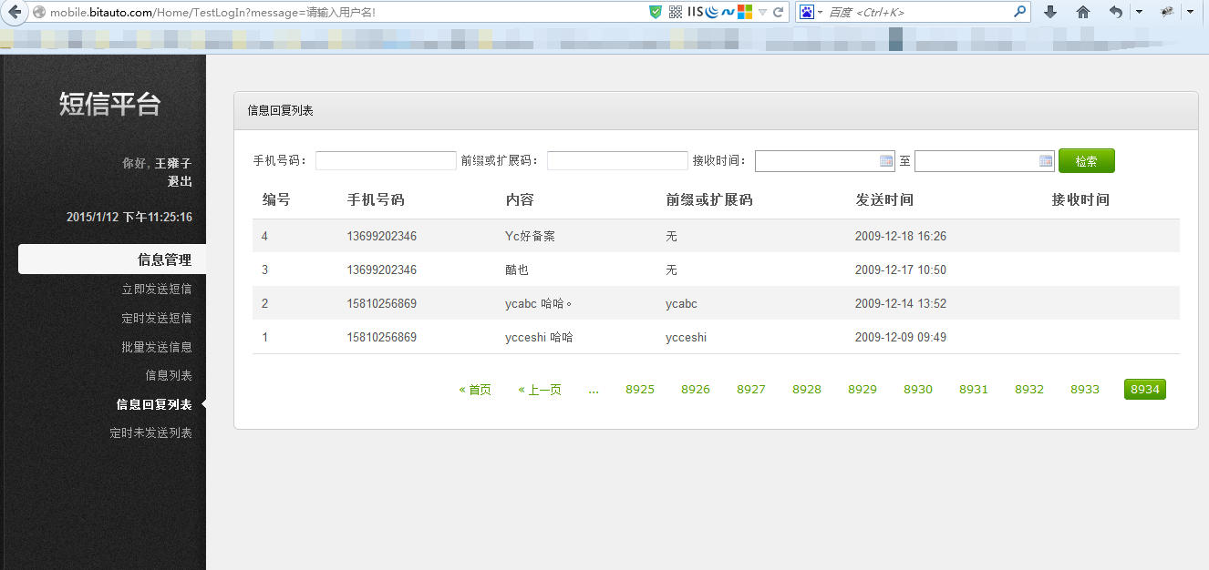The width and height of the screenshot is (1209, 570).
Task: Open page 8933 in pagination
Action: [1085, 390]
